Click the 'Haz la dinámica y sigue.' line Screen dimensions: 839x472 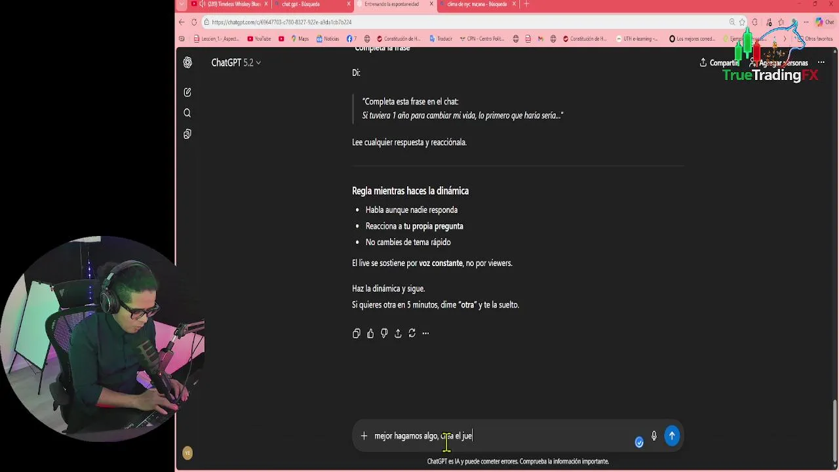[x=388, y=288]
